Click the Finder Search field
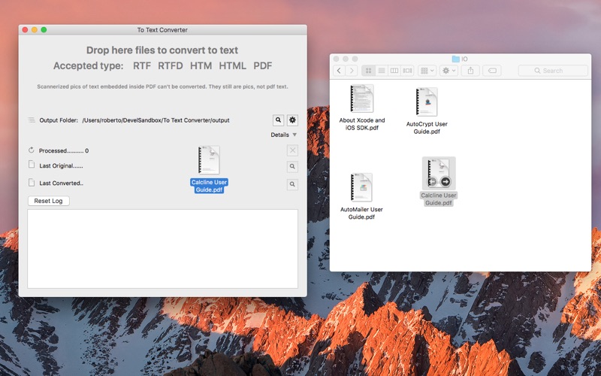The width and height of the screenshot is (601, 376). click(x=553, y=71)
